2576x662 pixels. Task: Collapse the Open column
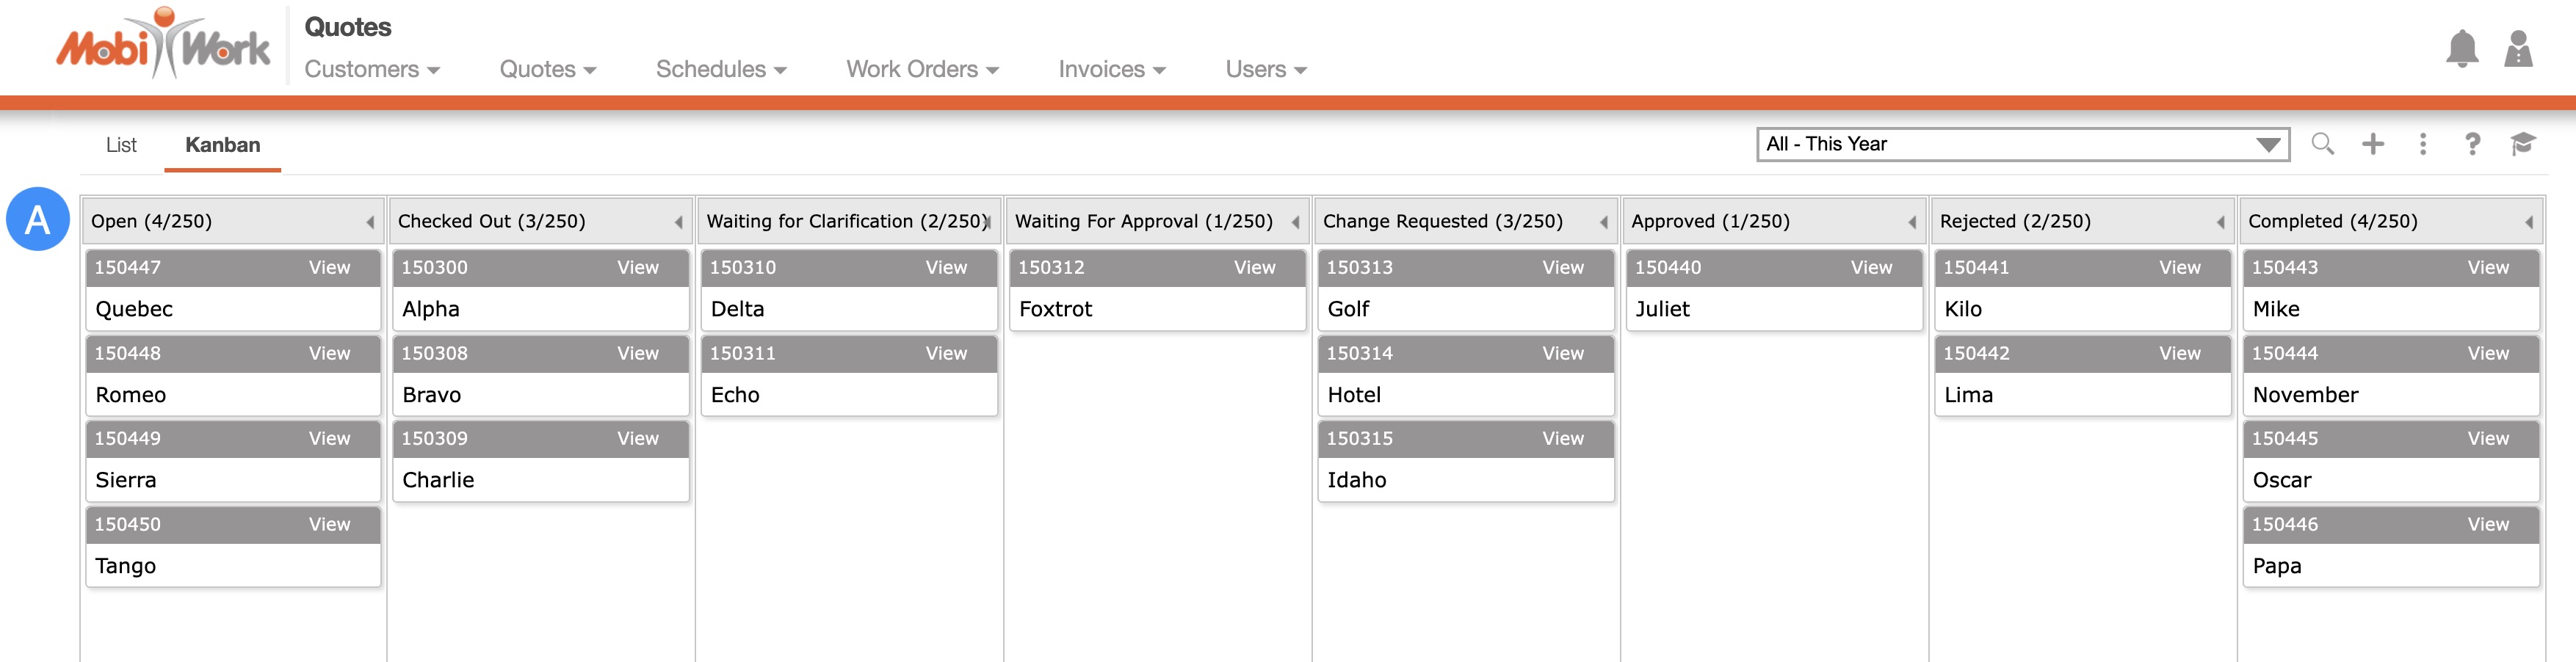(370, 222)
